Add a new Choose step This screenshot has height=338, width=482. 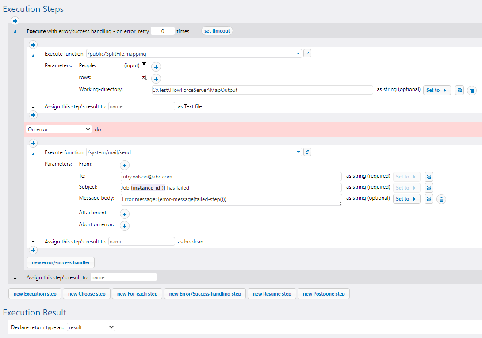pyautogui.click(x=87, y=294)
